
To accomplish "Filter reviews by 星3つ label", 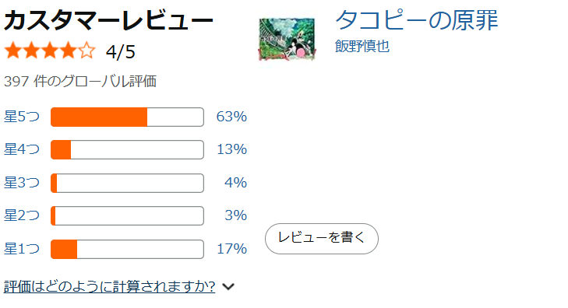I will pyautogui.click(x=21, y=183).
